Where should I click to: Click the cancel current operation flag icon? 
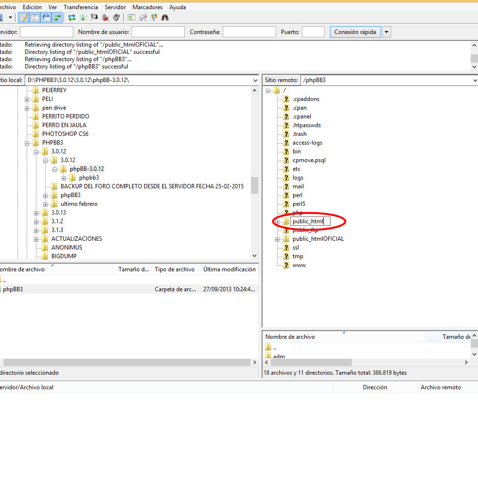[94, 17]
